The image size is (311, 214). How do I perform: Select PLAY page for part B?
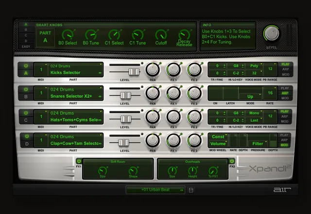[285, 88]
